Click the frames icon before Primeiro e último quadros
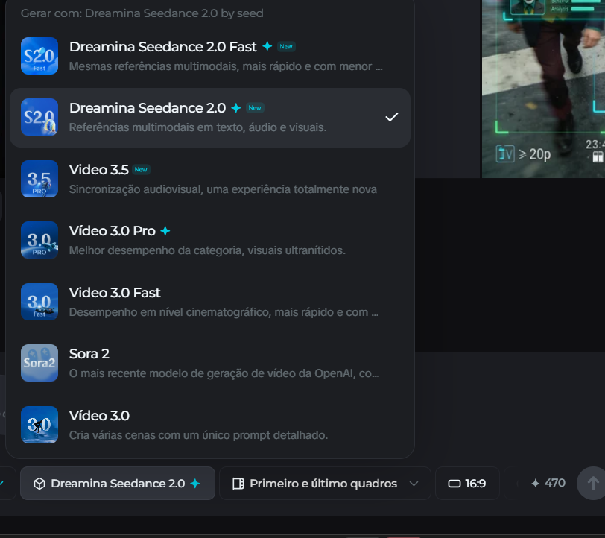605x538 pixels. point(238,484)
